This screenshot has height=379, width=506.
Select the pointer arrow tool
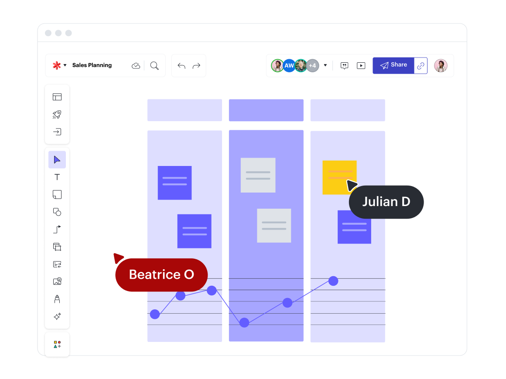[57, 160]
